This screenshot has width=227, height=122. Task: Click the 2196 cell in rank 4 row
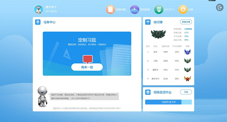click(166, 79)
